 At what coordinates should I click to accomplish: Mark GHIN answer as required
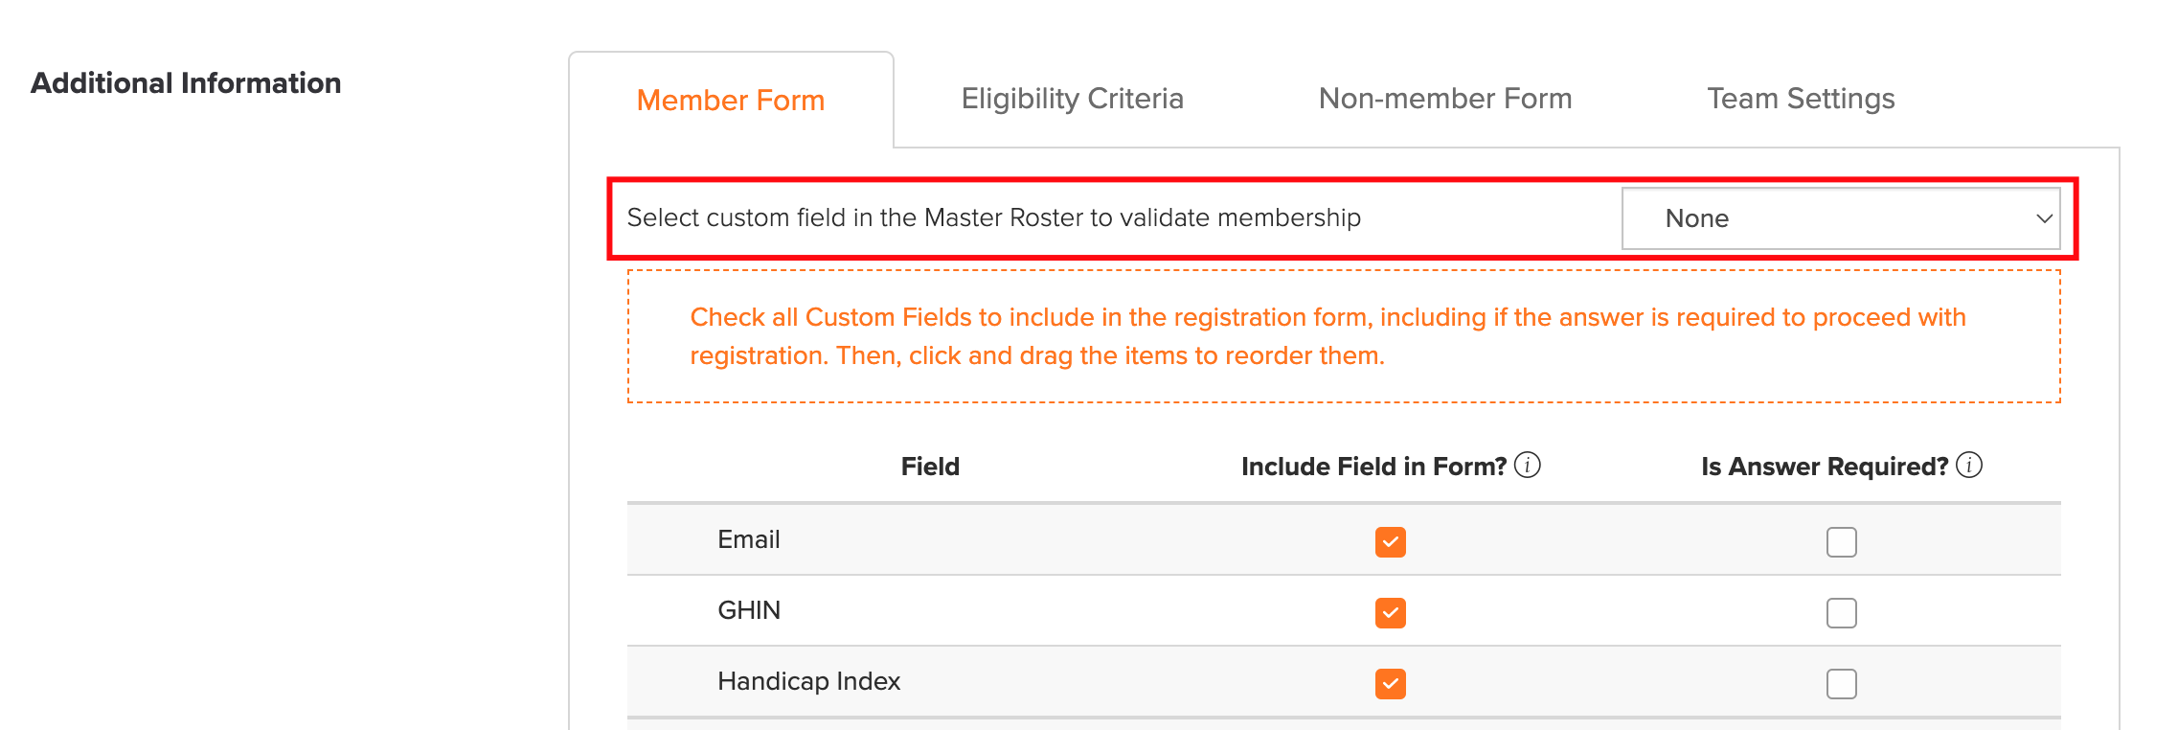coord(1842,613)
